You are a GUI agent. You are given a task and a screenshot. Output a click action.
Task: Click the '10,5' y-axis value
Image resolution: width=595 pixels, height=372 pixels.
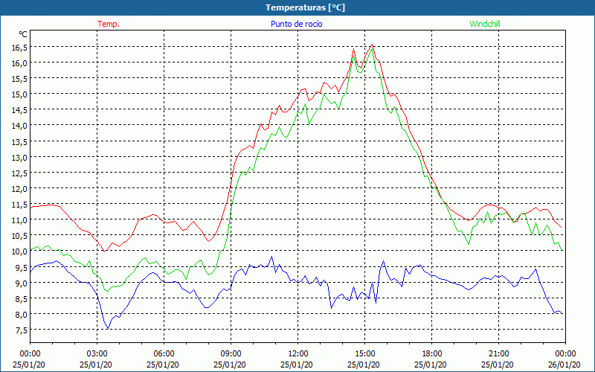coord(20,236)
